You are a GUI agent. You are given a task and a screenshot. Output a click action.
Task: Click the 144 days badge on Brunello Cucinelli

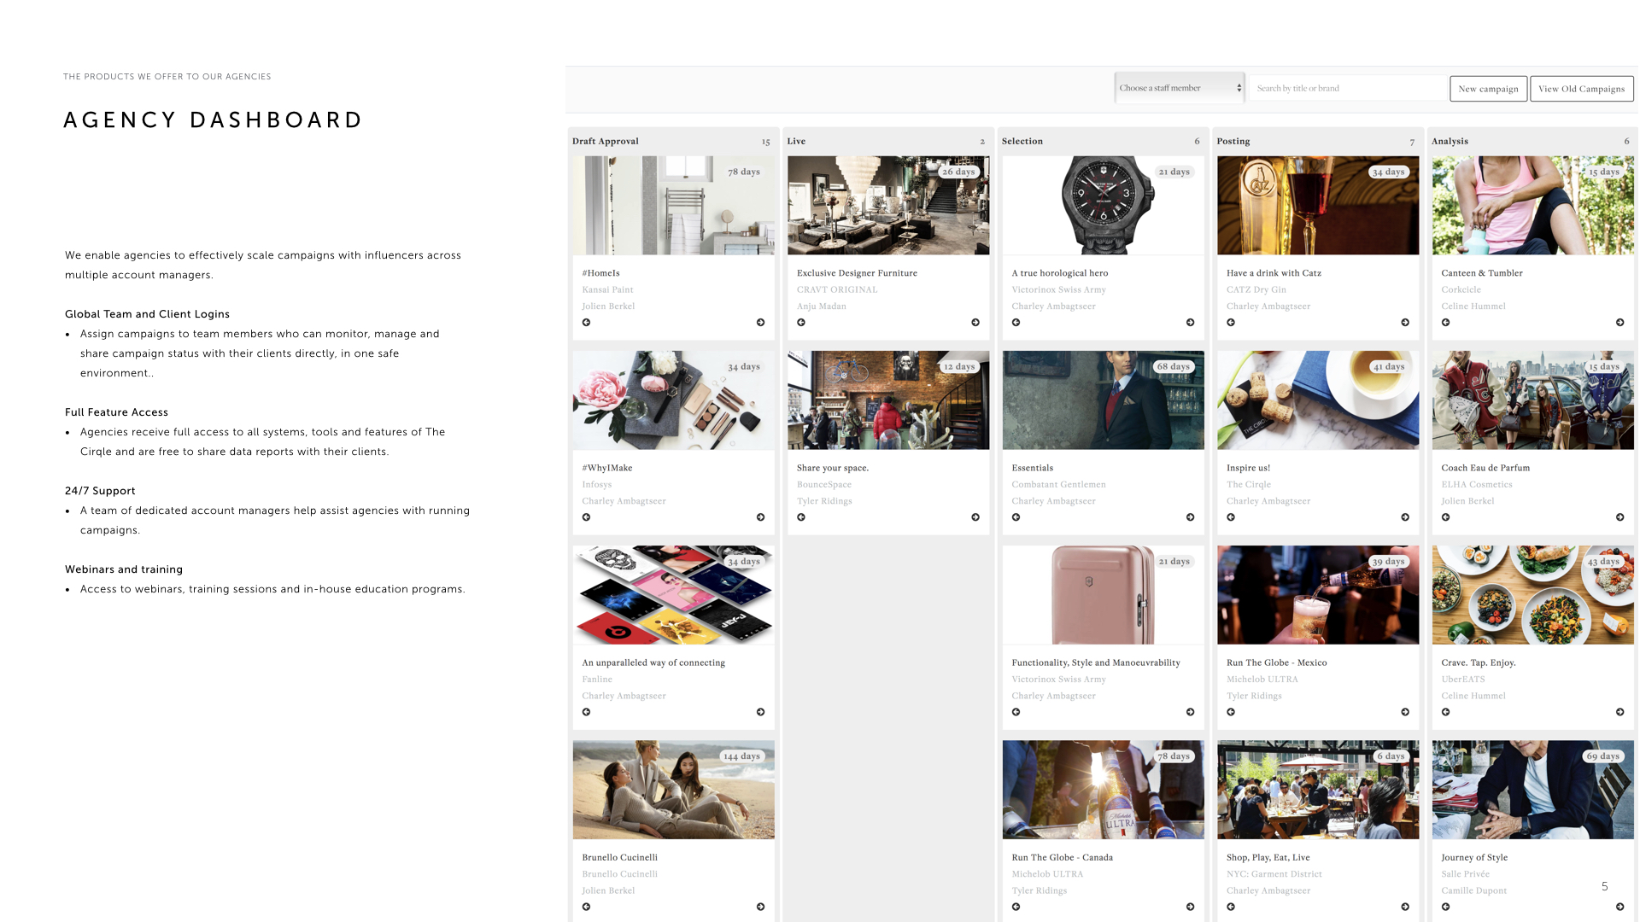pyautogui.click(x=741, y=756)
